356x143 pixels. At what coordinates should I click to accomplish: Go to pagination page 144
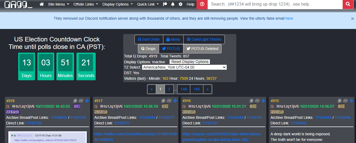pyautogui.click(x=184, y=89)
